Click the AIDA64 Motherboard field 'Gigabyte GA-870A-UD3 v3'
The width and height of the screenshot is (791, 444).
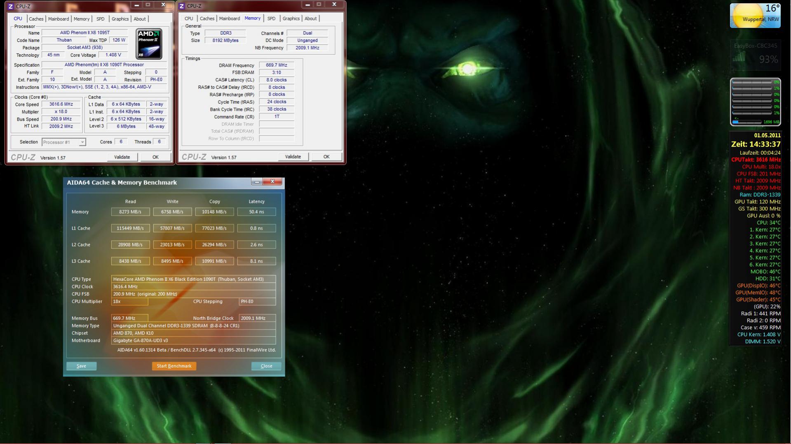pos(193,340)
